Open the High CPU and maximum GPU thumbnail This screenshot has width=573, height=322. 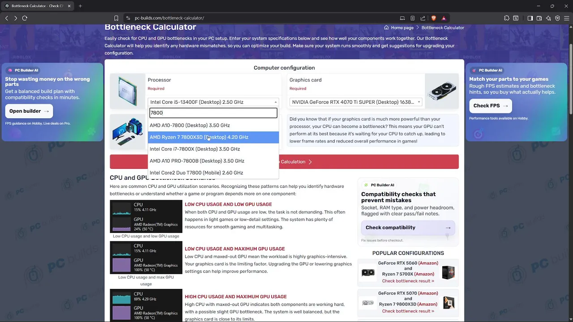click(x=146, y=305)
